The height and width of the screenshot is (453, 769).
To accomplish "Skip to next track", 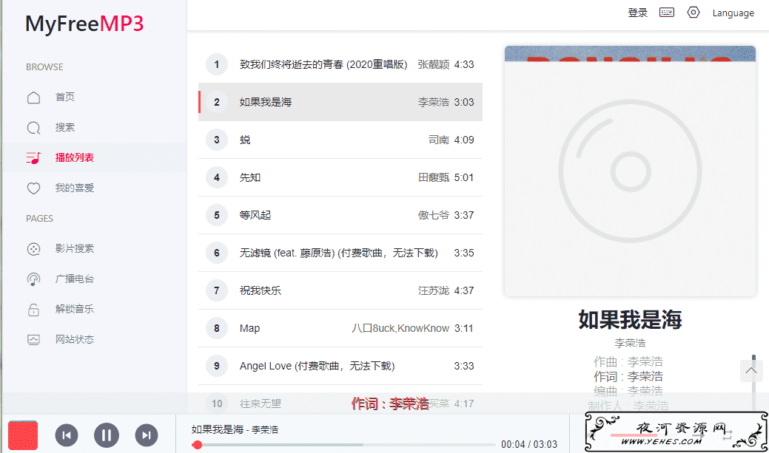I will click(x=146, y=435).
